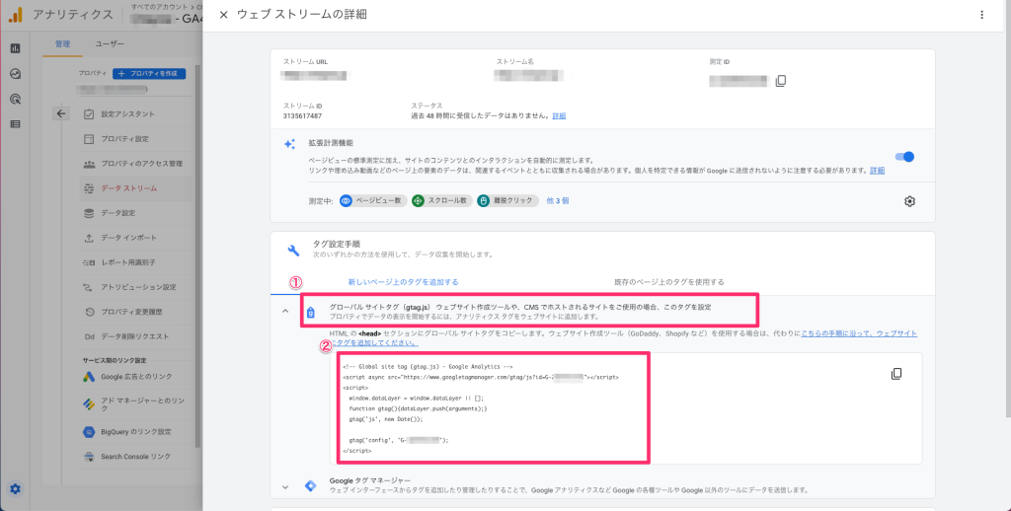The height and width of the screenshot is (511, 1011).
Task: Open enhanced measurement gear settings
Action: pos(909,201)
